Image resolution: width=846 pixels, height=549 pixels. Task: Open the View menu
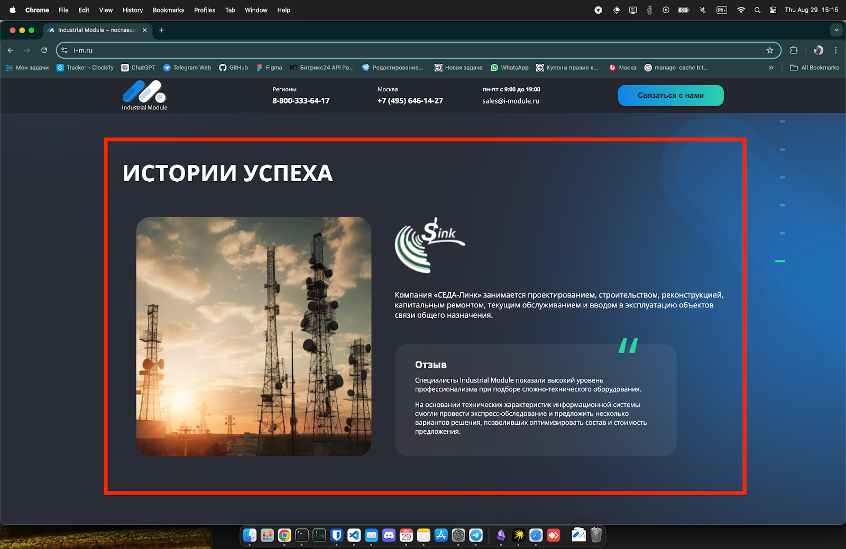106,10
